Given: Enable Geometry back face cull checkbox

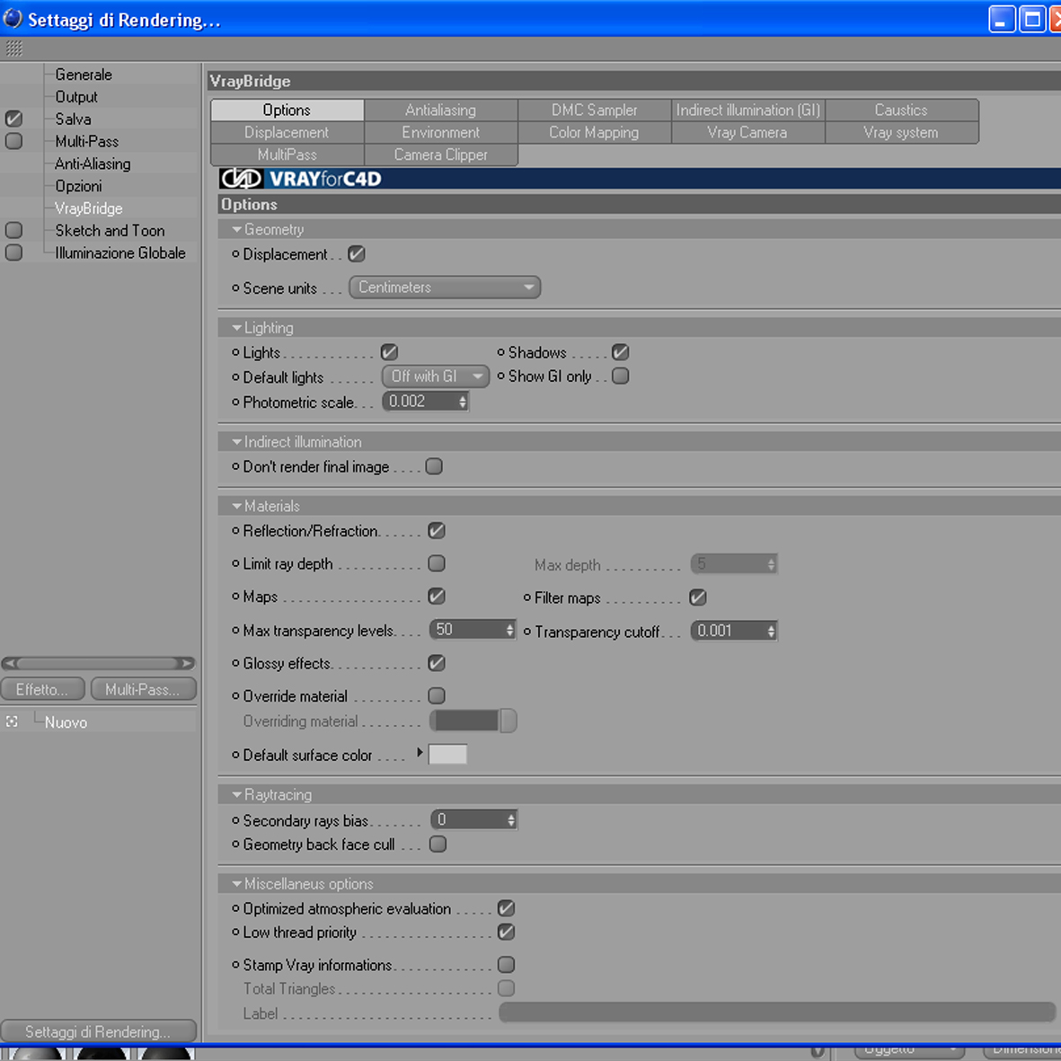Looking at the screenshot, I should [438, 844].
